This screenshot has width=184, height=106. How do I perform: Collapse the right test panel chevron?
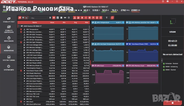pos(162,60)
